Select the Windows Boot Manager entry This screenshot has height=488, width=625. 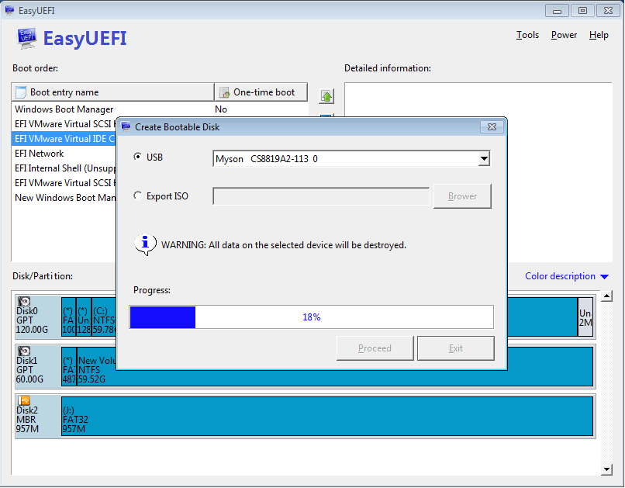pyautogui.click(x=64, y=109)
